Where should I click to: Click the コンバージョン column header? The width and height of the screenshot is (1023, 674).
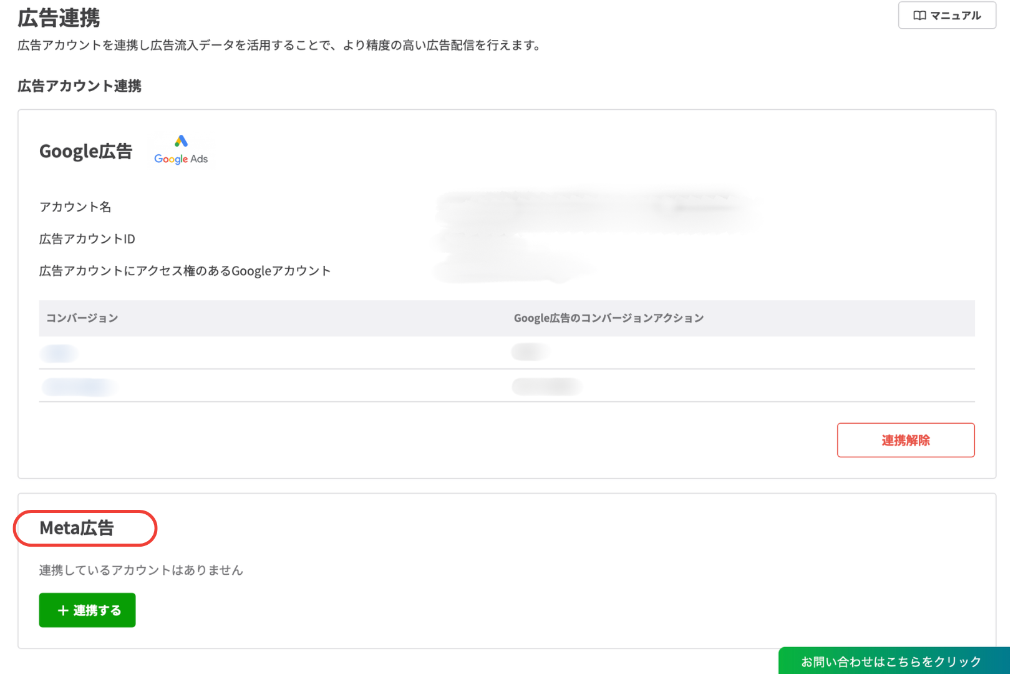click(82, 318)
